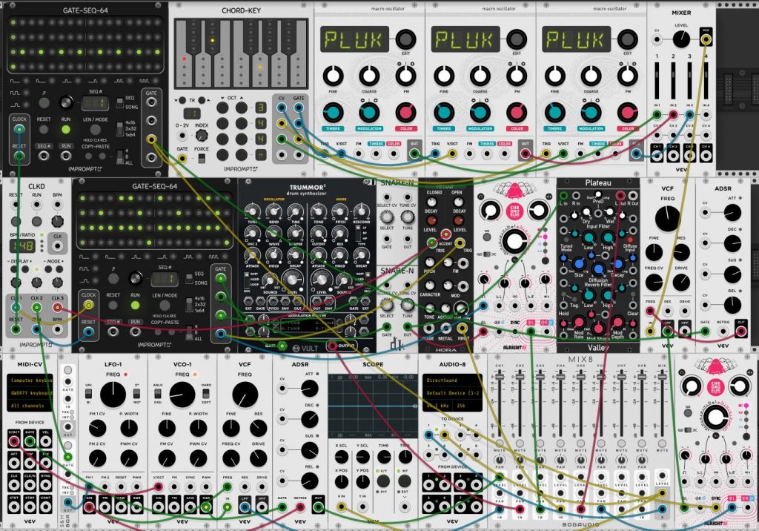Screen dimensions: 759x531
Task: Flip 4x16/2x32/1x64 switch on GATE-SEQ-64 beside CHORD-KEY
Action: tap(119, 128)
